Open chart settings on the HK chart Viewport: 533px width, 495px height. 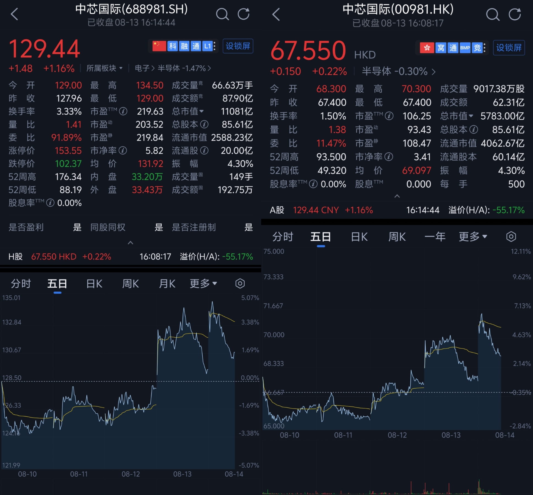pos(511,237)
